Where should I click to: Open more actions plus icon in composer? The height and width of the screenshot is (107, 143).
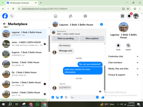point(53,97)
